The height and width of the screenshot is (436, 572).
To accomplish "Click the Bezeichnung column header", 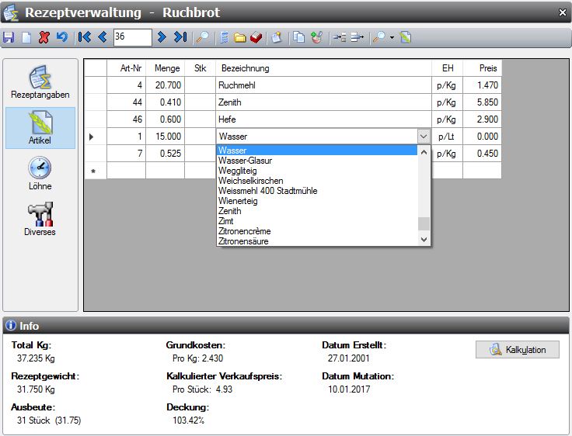I will tap(323, 68).
